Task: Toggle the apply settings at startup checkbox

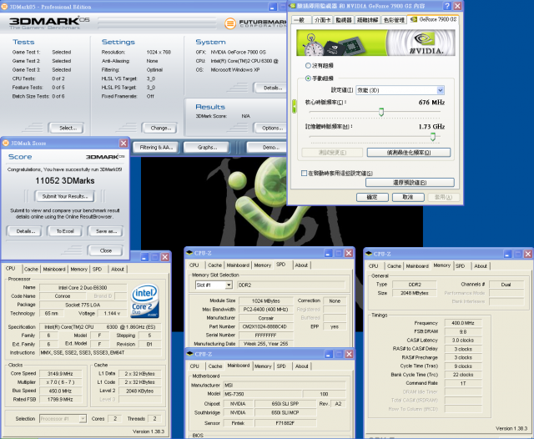Action: (x=304, y=174)
